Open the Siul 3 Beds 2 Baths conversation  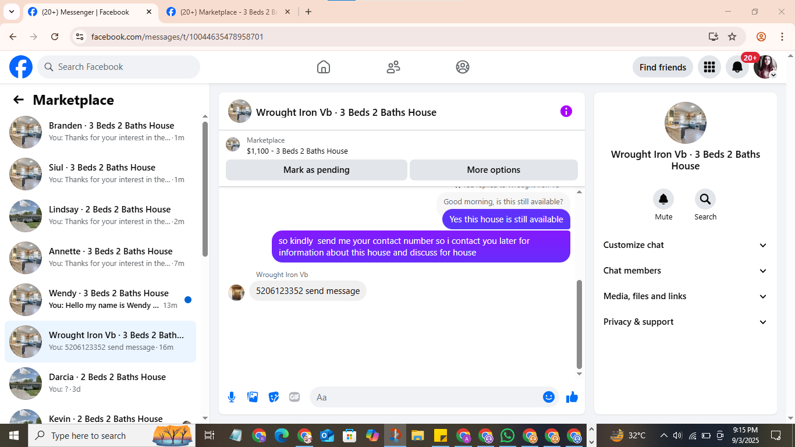pos(100,174)
